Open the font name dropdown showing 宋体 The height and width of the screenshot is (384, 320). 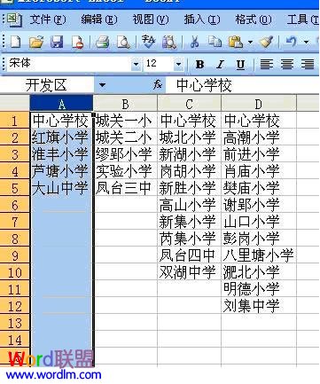136,64
